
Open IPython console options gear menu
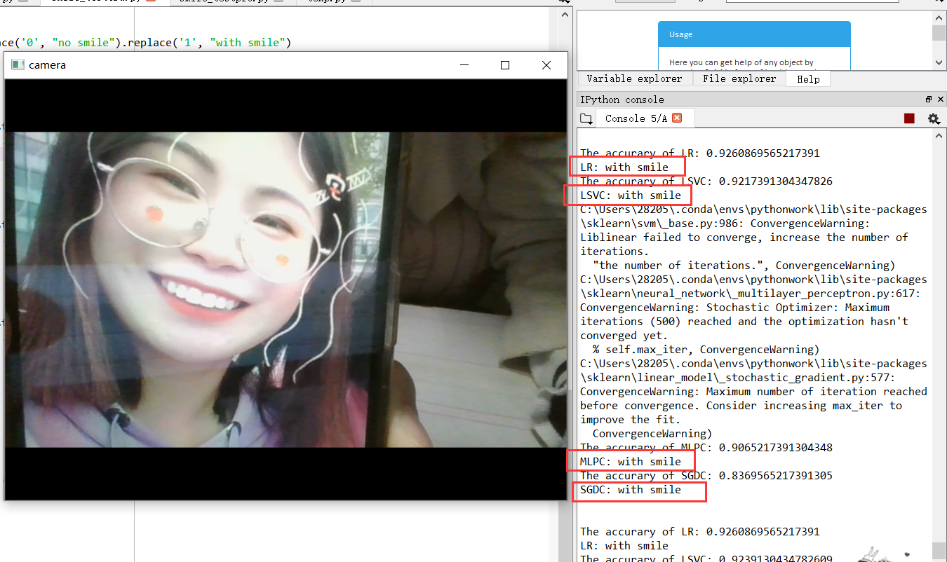[x=933, y=118]
